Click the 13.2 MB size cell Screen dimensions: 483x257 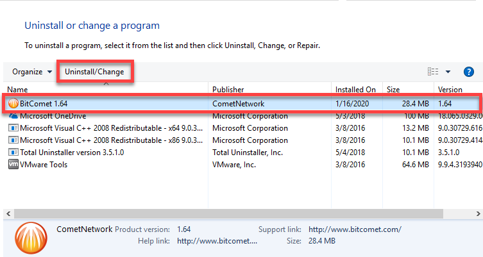[415, 128]
